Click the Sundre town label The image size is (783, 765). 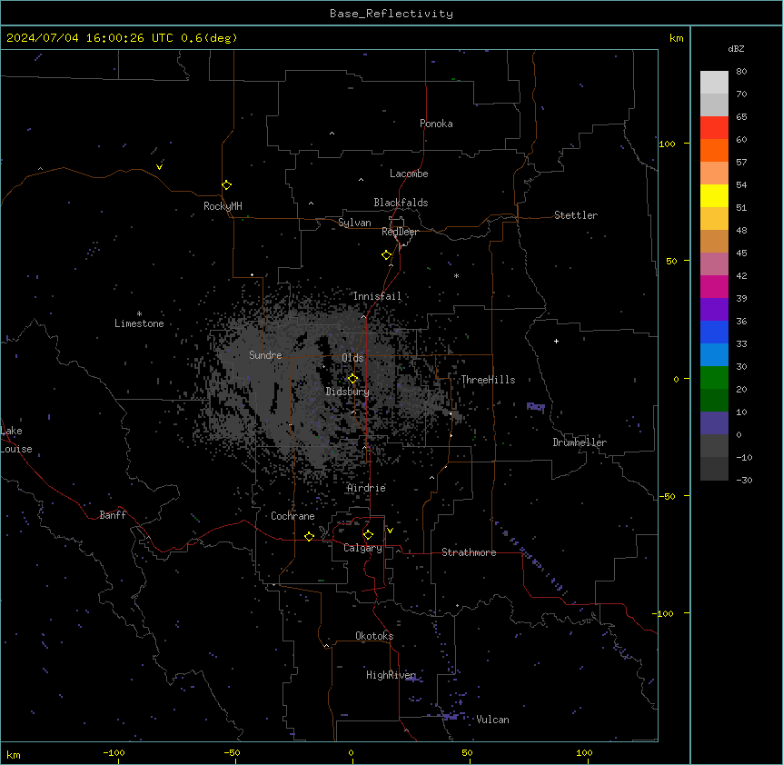[x=265, y=355]
